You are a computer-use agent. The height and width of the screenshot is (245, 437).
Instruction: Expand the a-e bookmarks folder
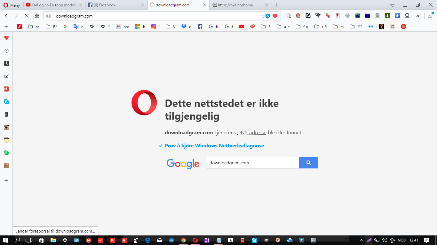(x=283, y=27)
